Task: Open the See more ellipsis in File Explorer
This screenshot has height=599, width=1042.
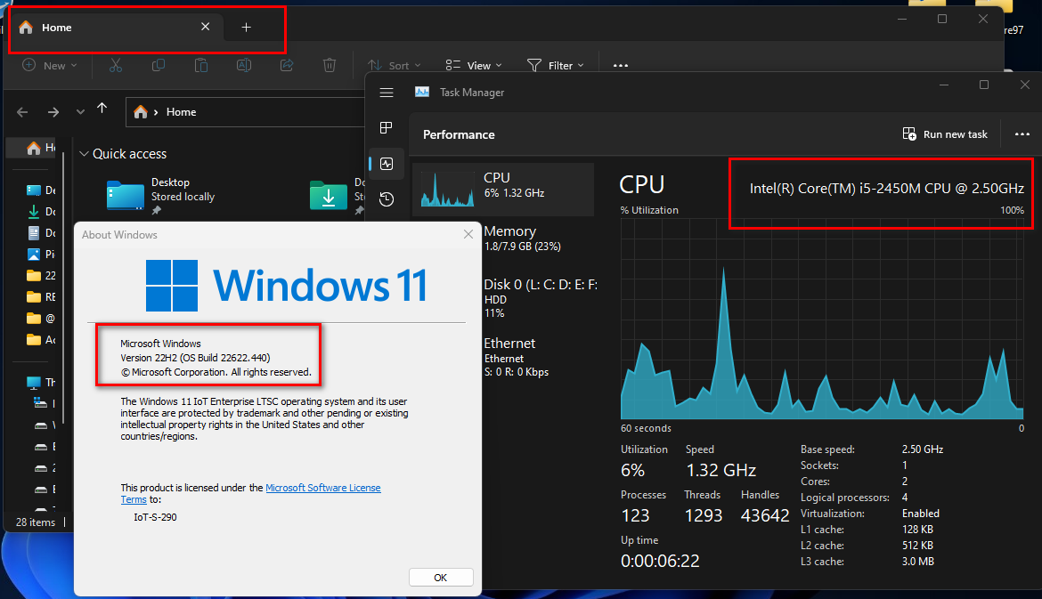Action: (x=620, y=65)
